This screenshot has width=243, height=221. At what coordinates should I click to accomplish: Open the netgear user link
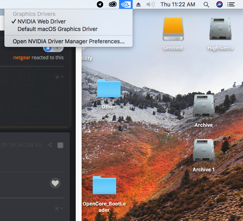coord(22,58)
